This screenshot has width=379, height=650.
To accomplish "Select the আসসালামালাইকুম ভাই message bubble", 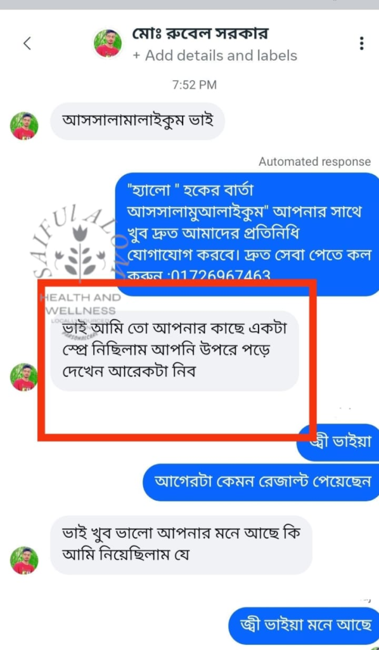I will [x=138, y=121].
